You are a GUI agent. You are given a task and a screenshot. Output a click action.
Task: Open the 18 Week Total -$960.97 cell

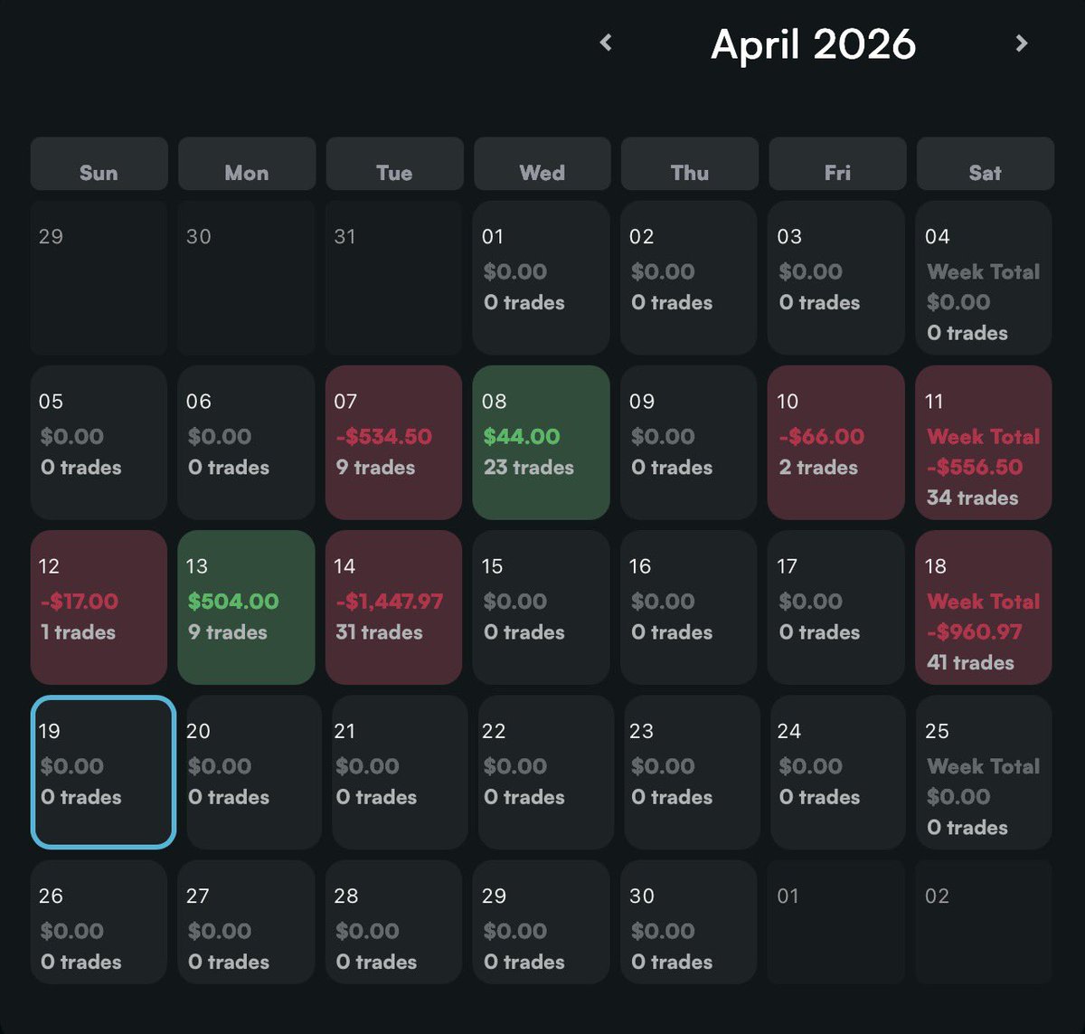click(x=984, y=607)
